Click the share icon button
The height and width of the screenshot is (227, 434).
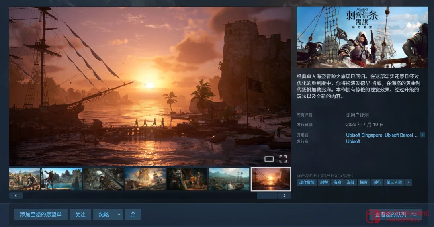[133, 215]
